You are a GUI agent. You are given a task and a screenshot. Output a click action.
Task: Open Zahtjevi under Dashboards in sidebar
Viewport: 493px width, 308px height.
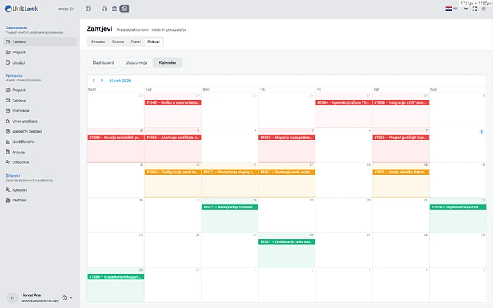pos(40,42)
